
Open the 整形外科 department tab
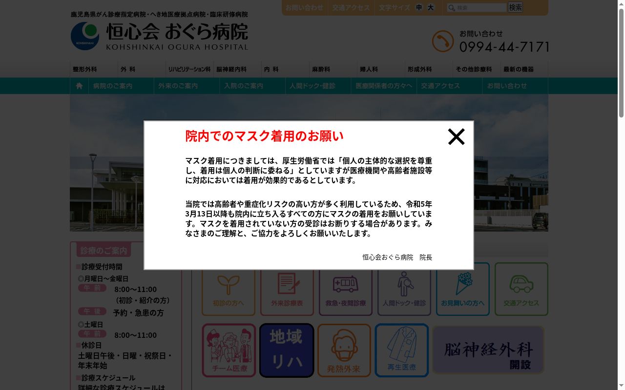pyautogui.click(x=94, y=69)
